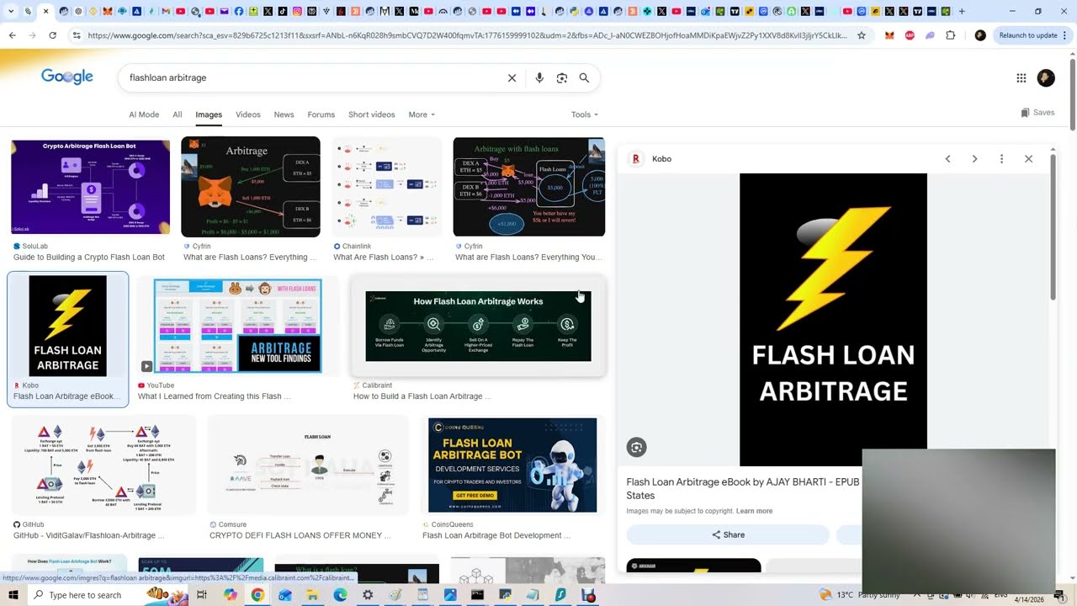Open Arbitrage with flash loans Cyfrin thumbnail
The height and width of the screenshot is (606, 1077).
pos(529,187)
